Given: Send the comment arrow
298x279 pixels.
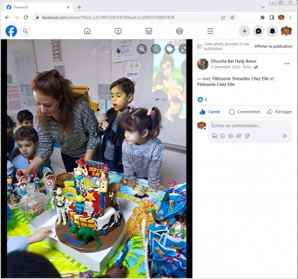Looking at the screenshot, I should pos(285,136).
